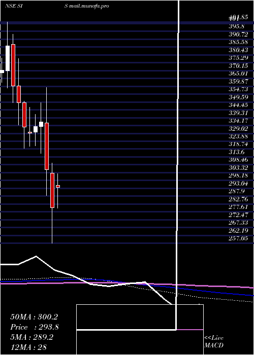254x355 pixels.
Task: Click the 370.15 price axis label
Action: tap(239, 65)
